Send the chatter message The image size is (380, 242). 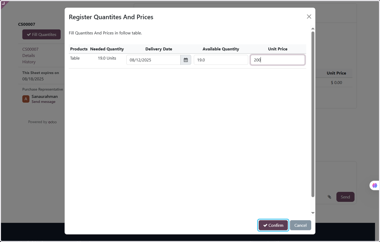point(345,197)
